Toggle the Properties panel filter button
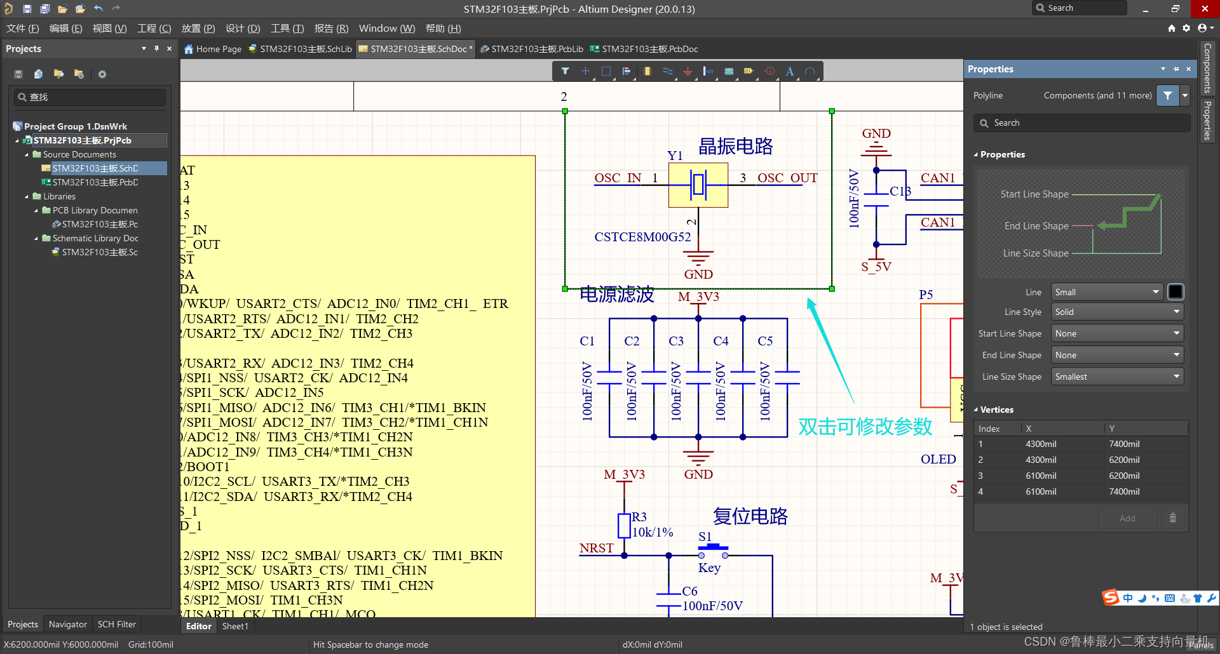Viewport: 1220px width, 654px height. (1167, 95)
